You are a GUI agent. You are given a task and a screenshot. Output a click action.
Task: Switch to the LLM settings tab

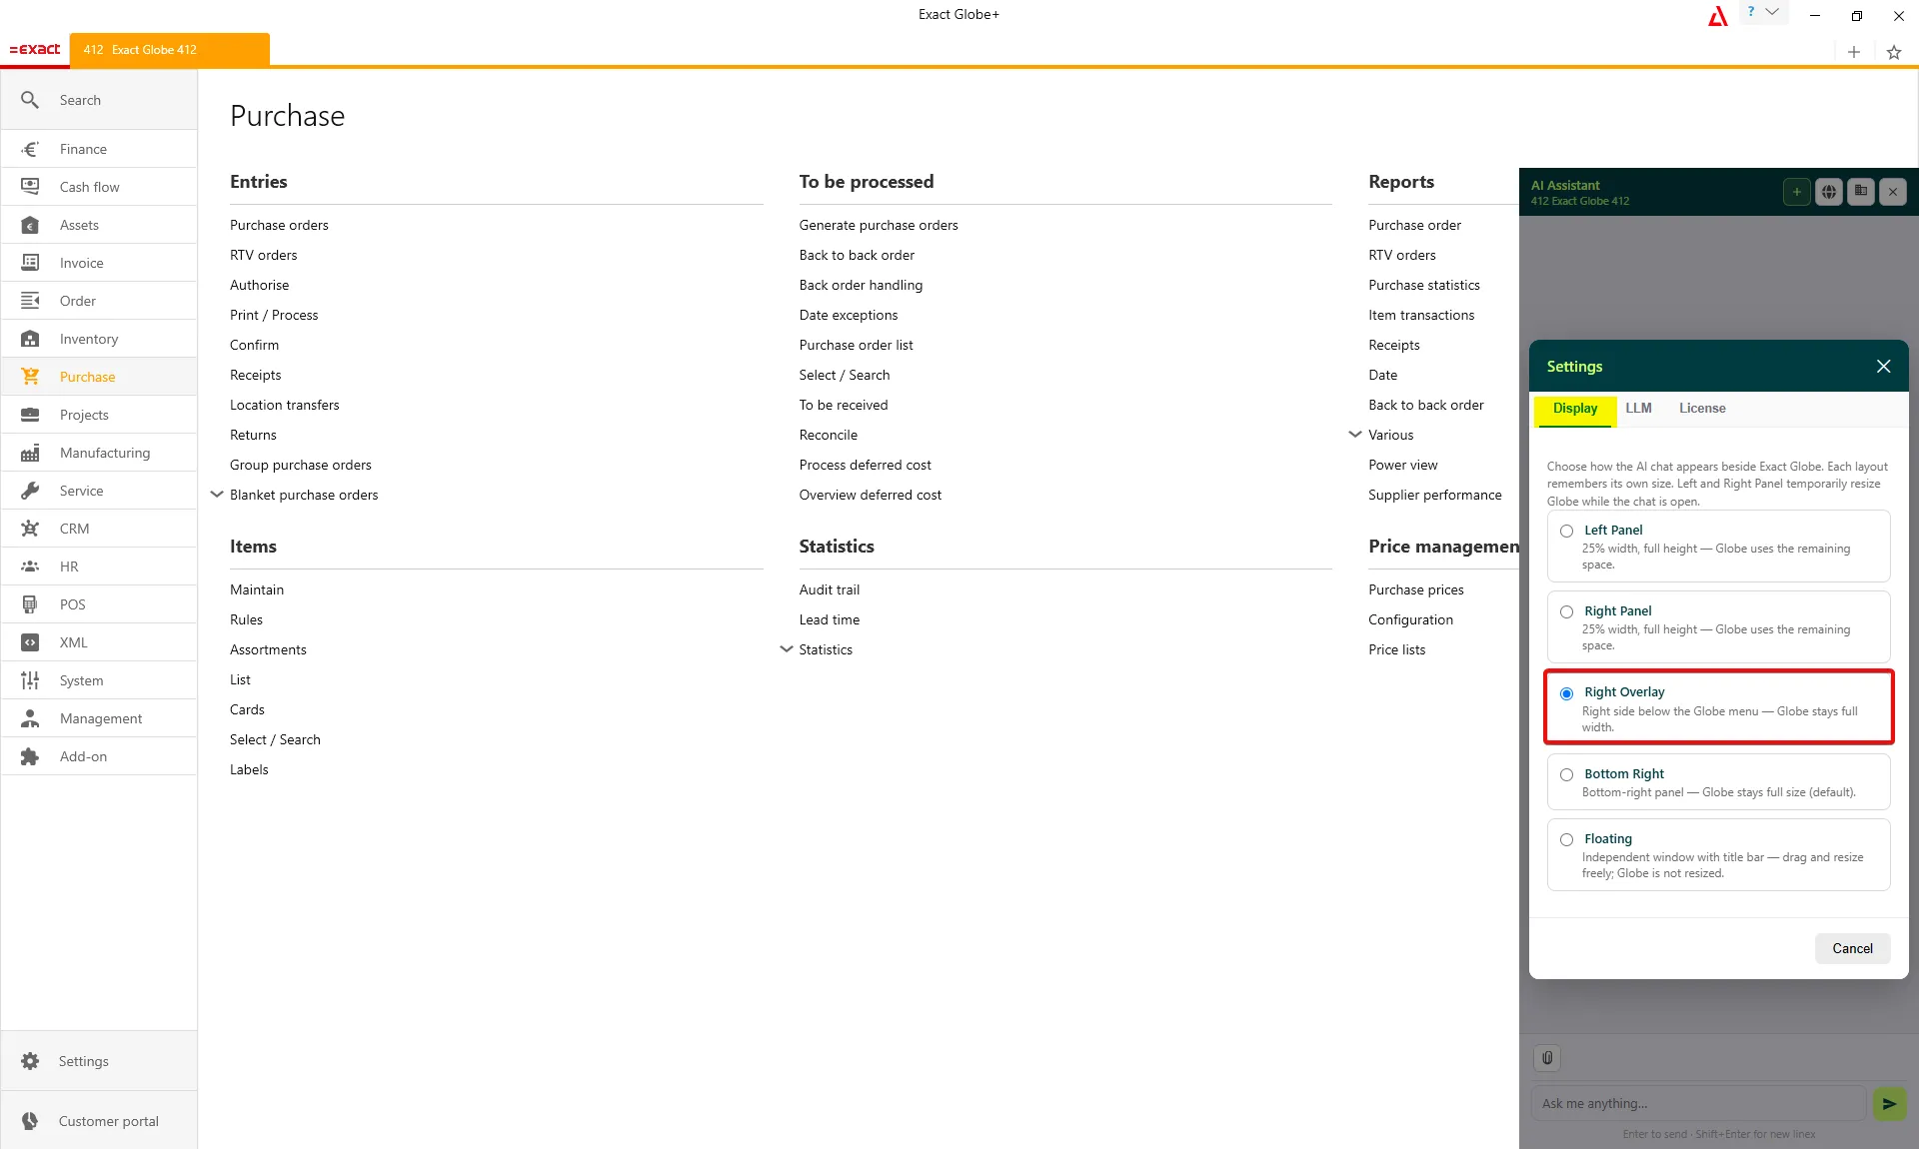point(1638,409)
